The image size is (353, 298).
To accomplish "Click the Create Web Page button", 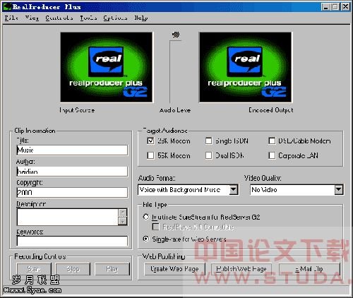I will [x=174, y=269].
